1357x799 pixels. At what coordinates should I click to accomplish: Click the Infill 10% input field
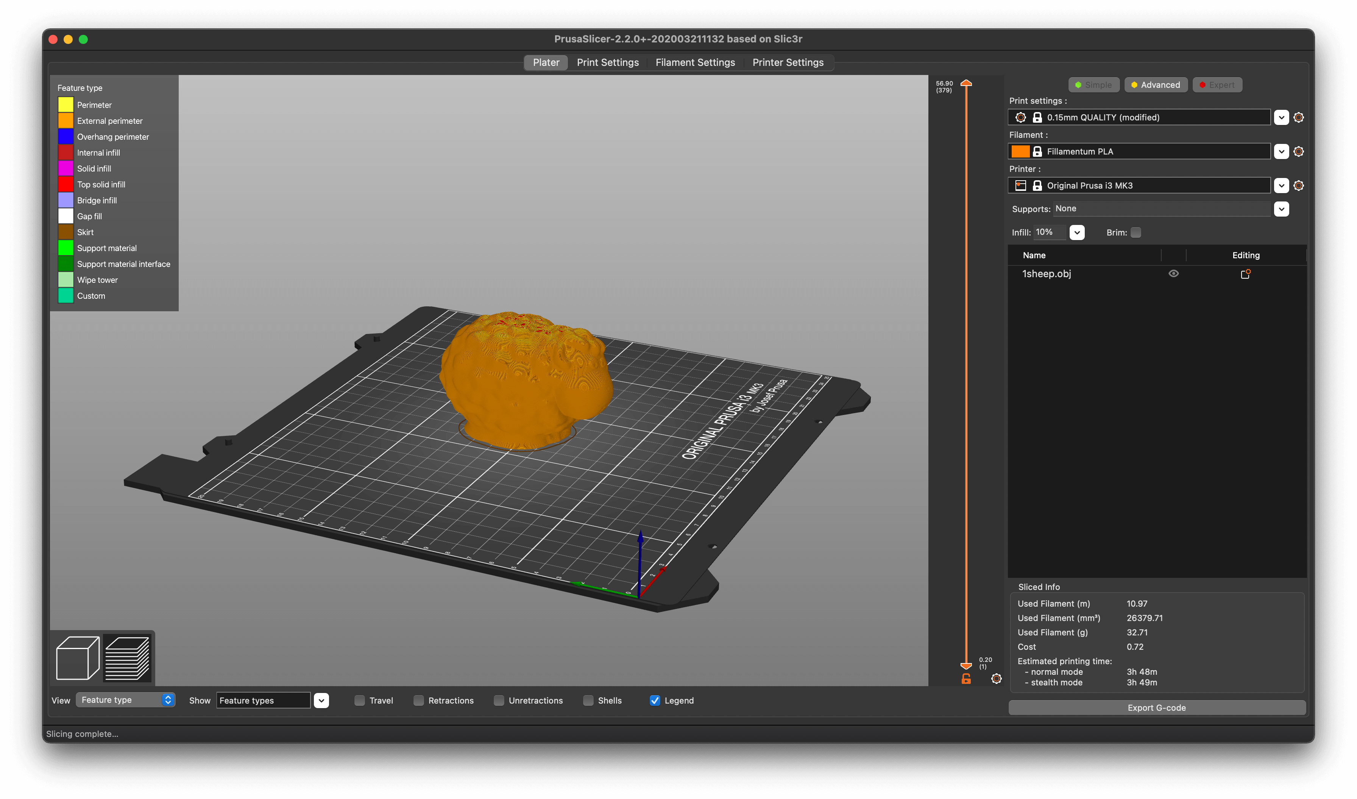(x=1050, y=232)
